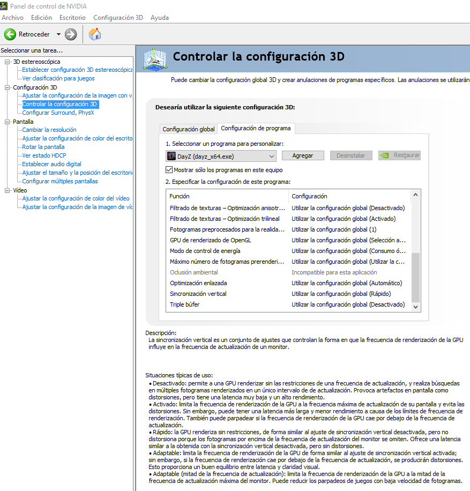The image size is (470, 491).
Task: Click the NVIDIA logo on Restaurar button
Action: point(384,155)
